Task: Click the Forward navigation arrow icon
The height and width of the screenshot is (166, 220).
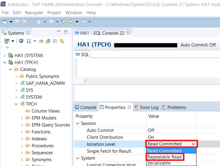Action: (83, 22)
